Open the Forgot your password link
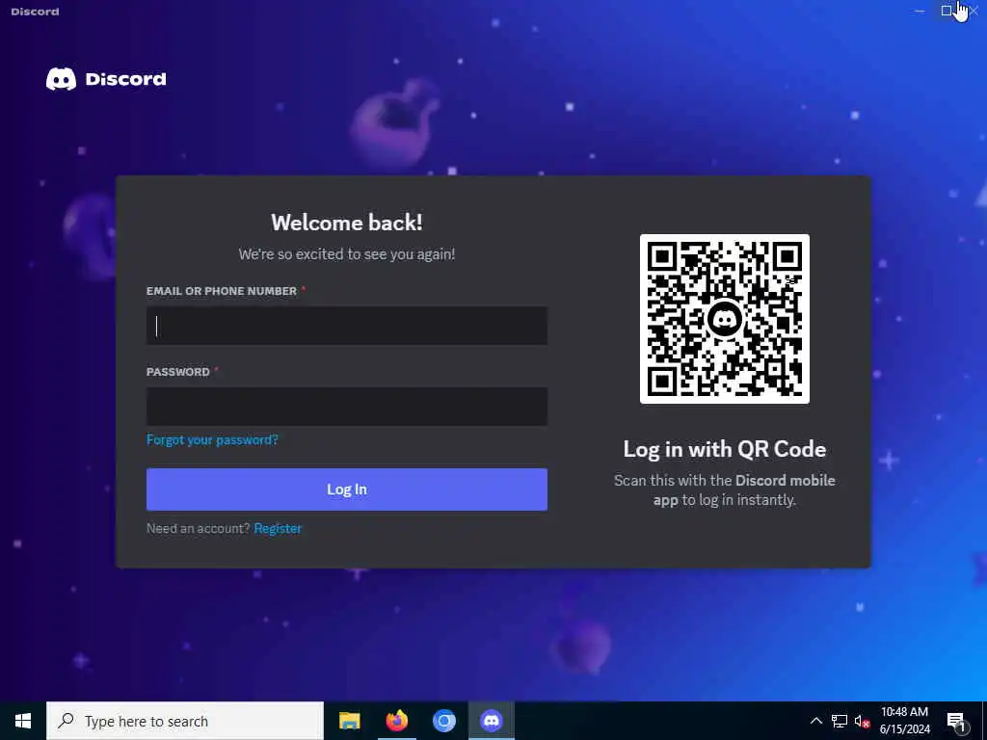Image resolution: width=987 pixels, height=740 pixels. point(212,439)
